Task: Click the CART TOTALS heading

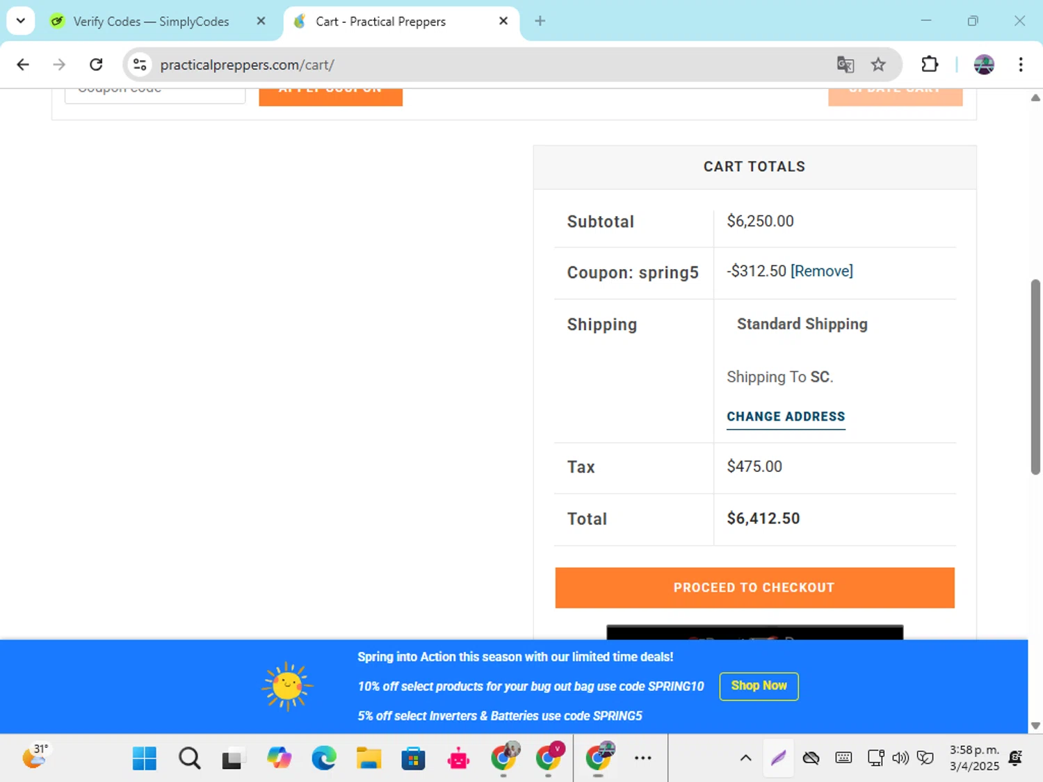Action: 754,167
